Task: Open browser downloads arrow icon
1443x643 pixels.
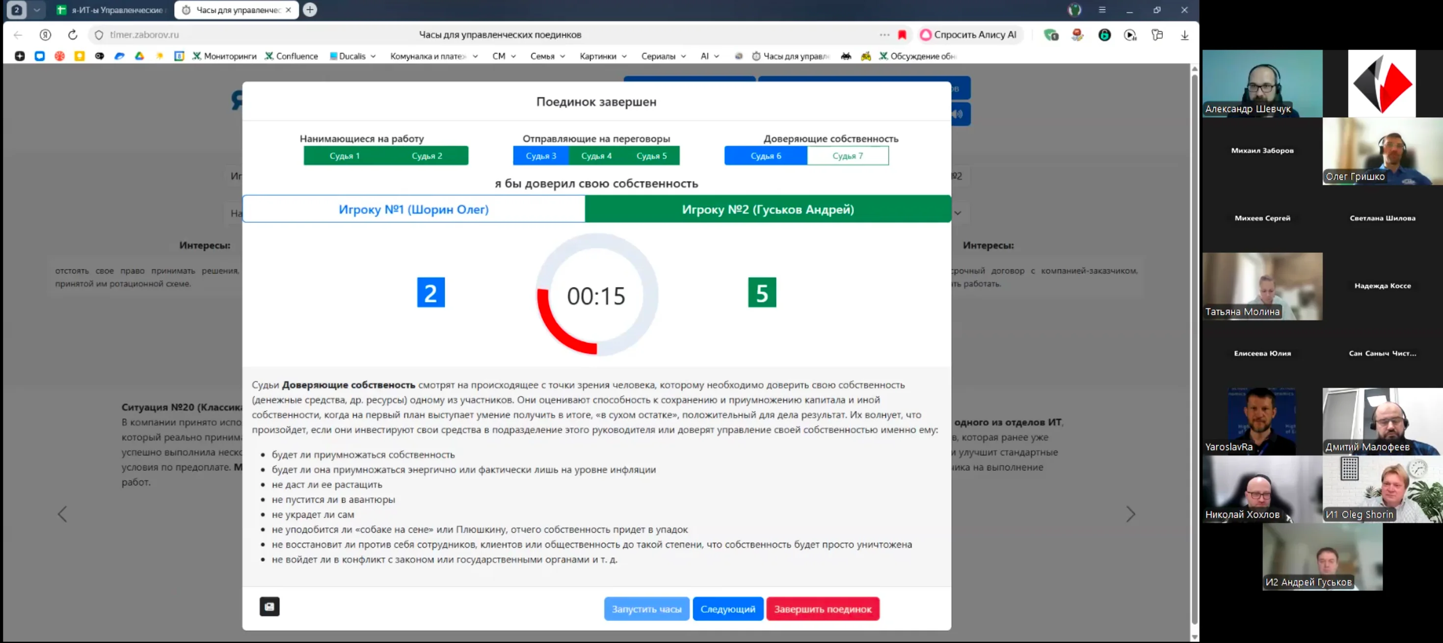Action: pos(1184,35)
